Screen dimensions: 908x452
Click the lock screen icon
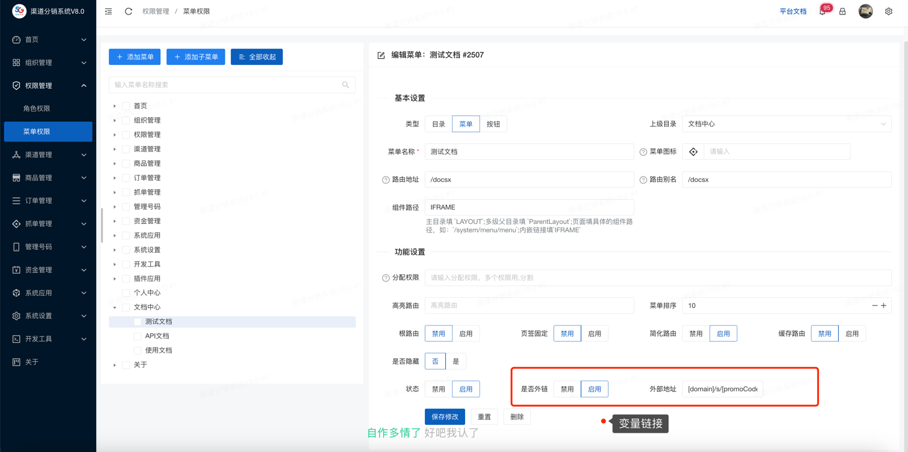842,11
